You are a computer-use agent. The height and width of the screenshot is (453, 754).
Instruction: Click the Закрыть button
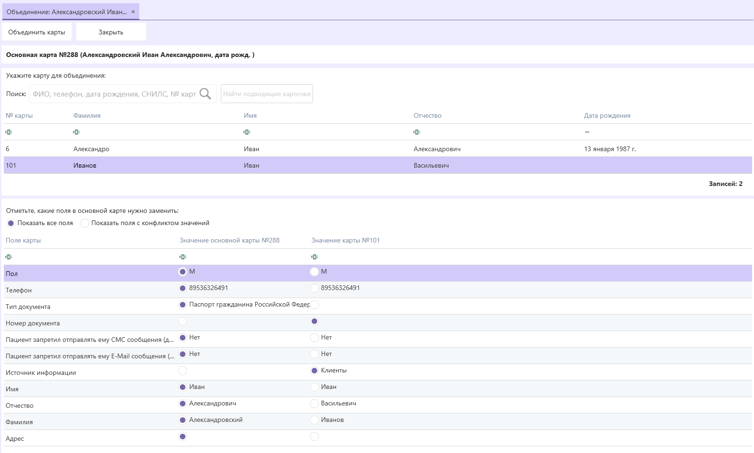point(111,32)
